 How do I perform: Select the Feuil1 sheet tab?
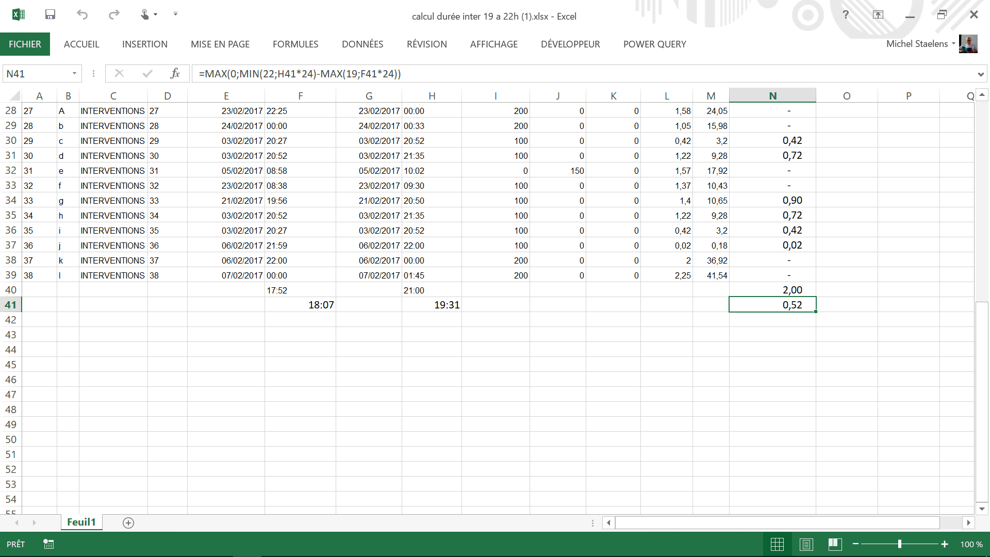pyautogui.click(x=81, y=522)
